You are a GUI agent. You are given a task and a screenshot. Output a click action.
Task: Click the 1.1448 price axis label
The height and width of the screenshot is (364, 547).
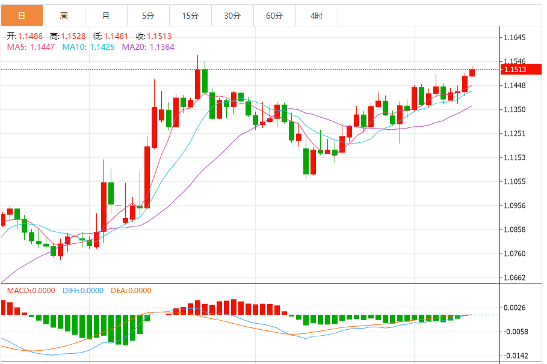coord(515,85)
